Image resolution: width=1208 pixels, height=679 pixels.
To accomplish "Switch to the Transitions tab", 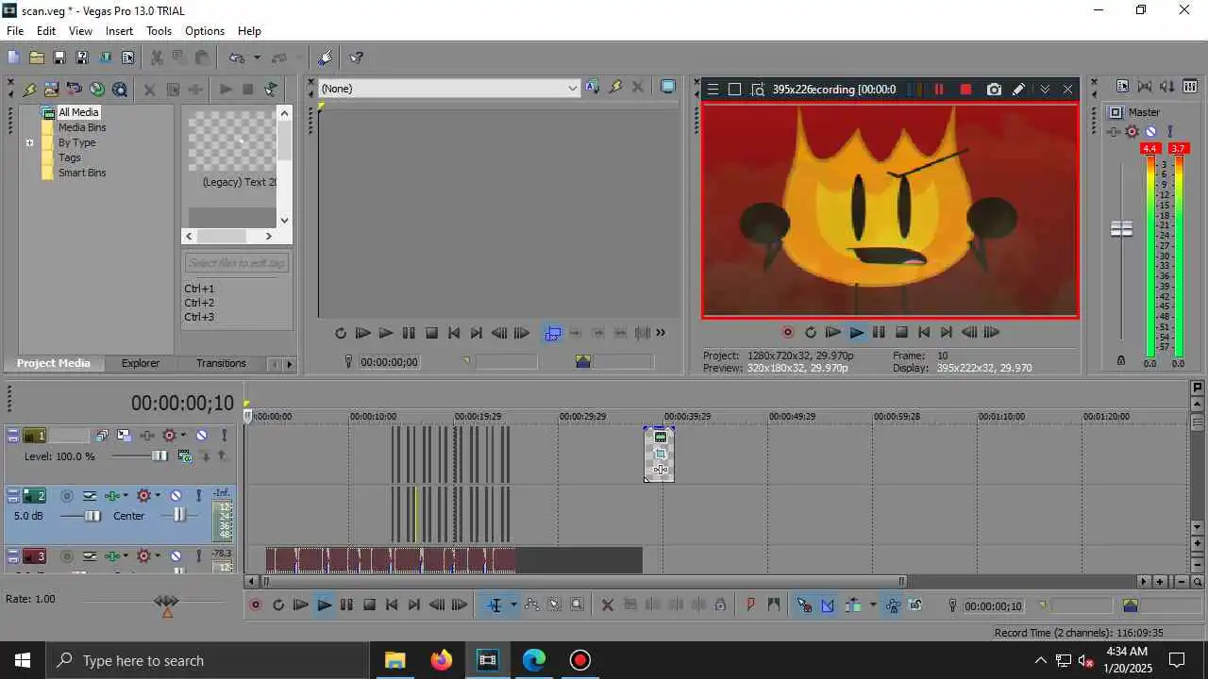I will [x=221, y=363].
